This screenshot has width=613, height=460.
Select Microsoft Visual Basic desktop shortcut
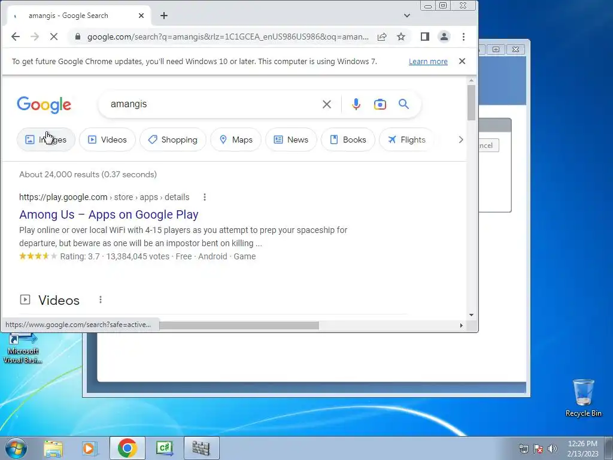pos(23,348)
